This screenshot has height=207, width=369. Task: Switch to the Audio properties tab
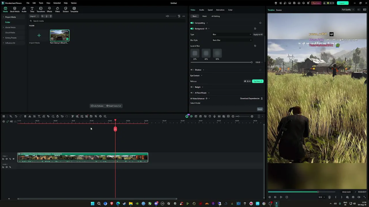pos(202,10)
